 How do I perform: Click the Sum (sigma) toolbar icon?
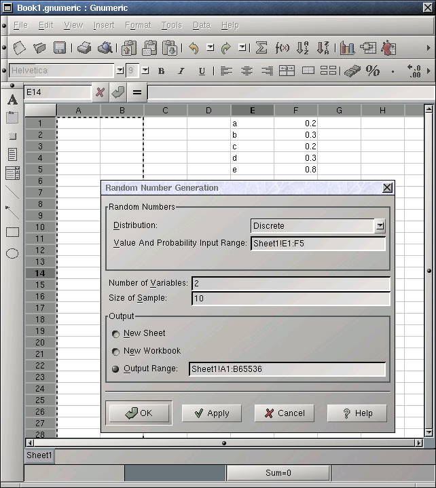261,48
